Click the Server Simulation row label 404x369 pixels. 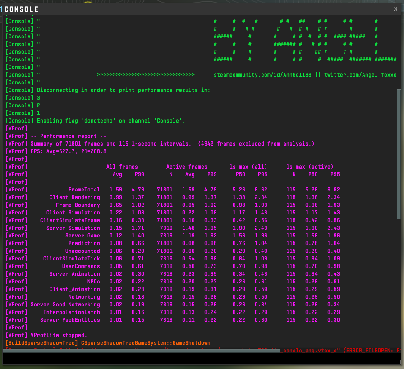[73, 228]
